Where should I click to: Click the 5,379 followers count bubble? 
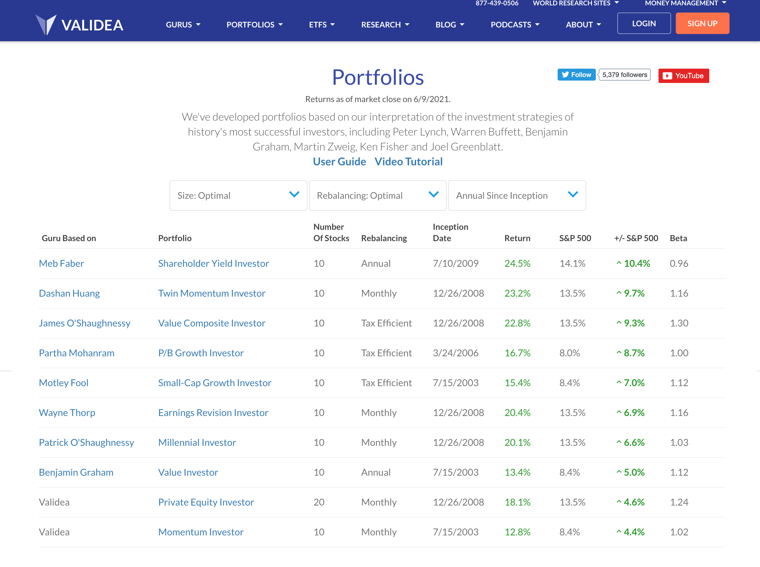(624, 75)
